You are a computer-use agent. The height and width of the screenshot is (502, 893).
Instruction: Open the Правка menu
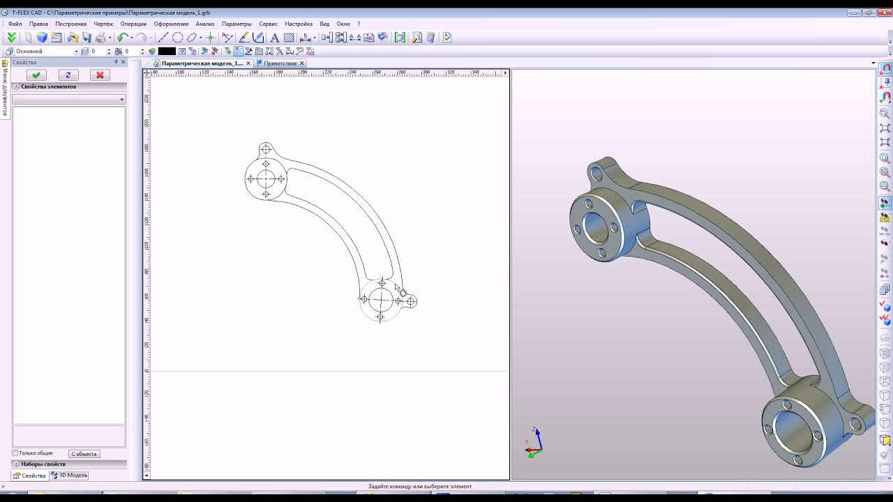pos(38,24)
